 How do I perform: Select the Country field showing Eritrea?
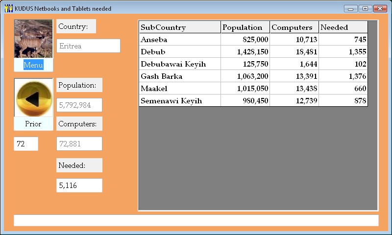(88, 46)
